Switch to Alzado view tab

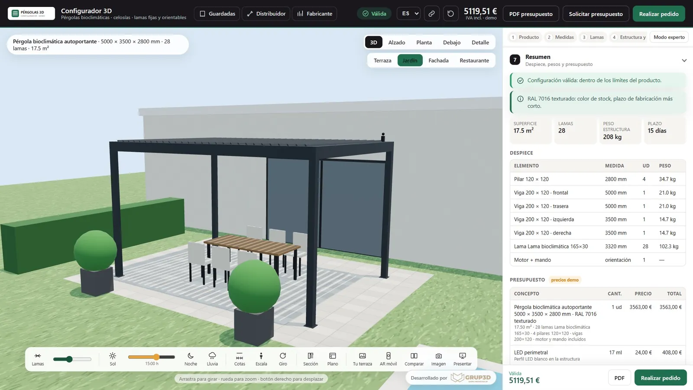point(397,42)
